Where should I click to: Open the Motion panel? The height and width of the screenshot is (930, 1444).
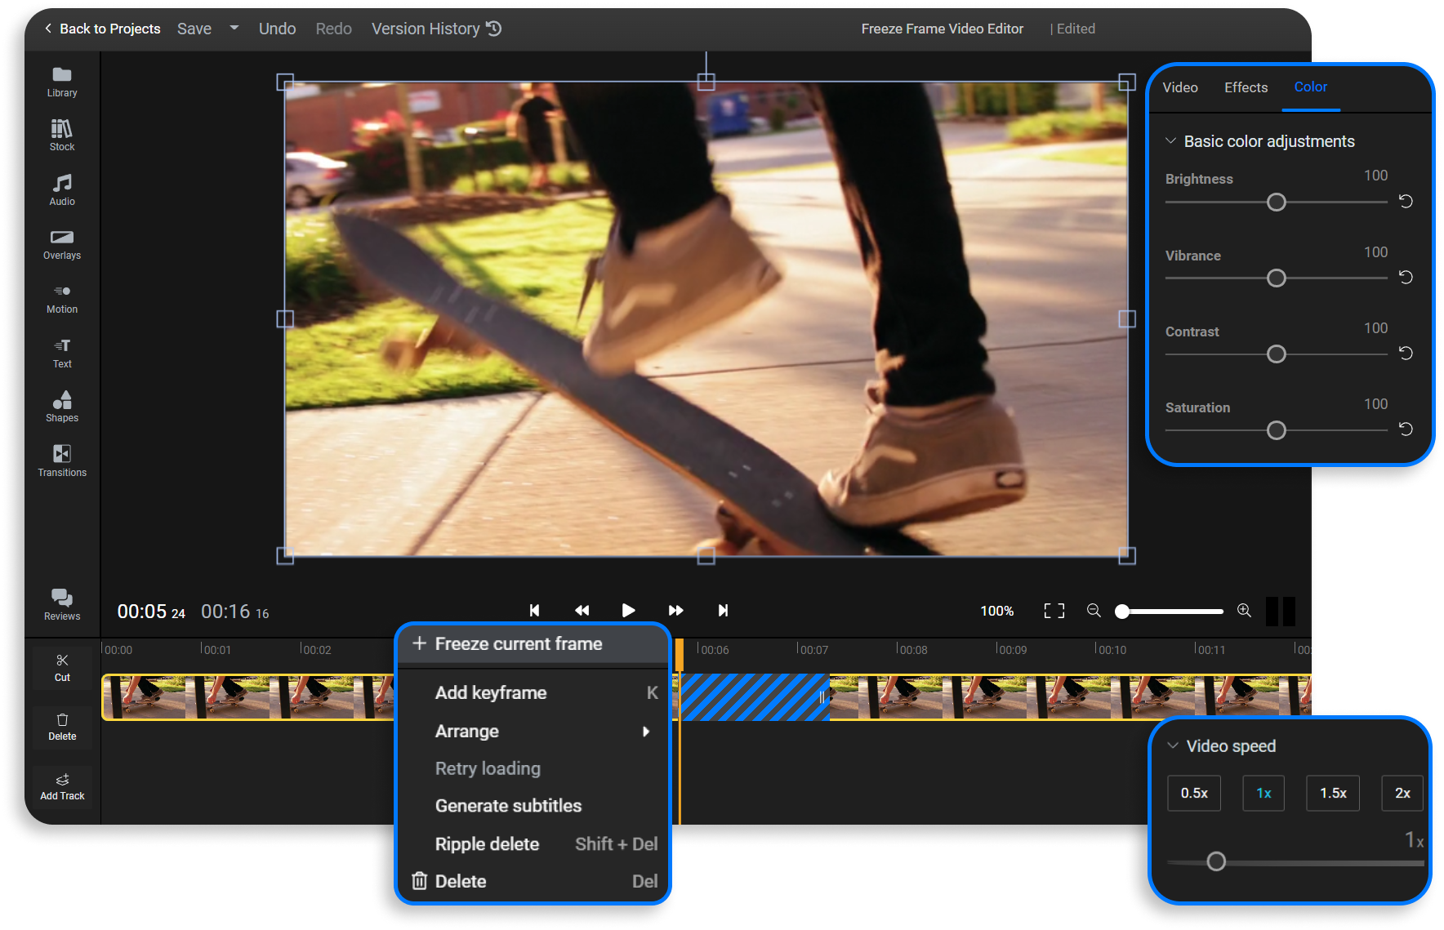coord(61,298)
